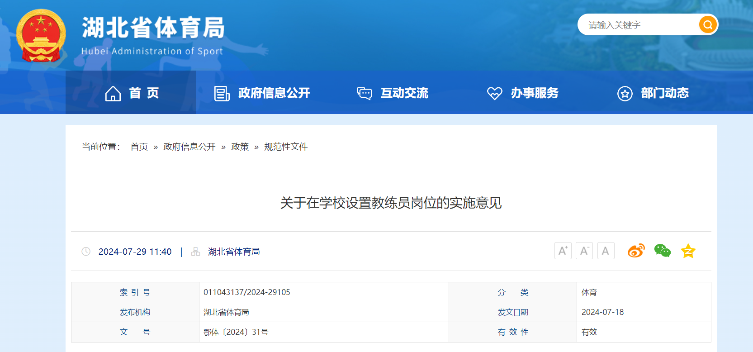Click the 湖北省体育局 source next to date
Screen dimensions: 753x352
point(234,252)
